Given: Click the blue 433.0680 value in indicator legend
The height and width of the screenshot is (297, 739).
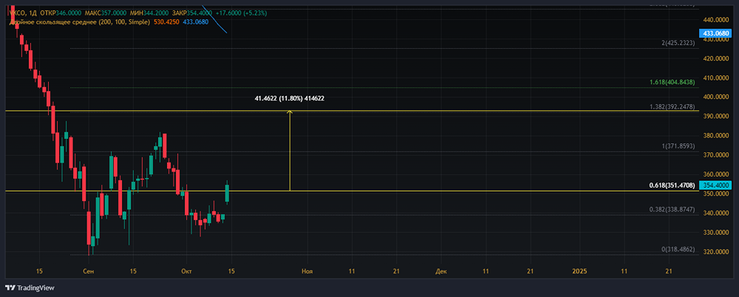Looking at the screenshot, I should pyautogui.click(x=195, y=22).
